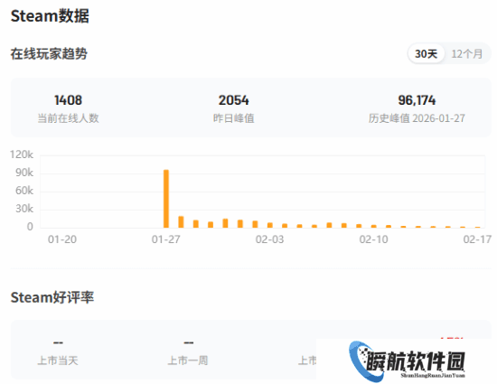Select the tall 01-27 peak bar
This screenshot has height=384, width=497.
point(166,199)
